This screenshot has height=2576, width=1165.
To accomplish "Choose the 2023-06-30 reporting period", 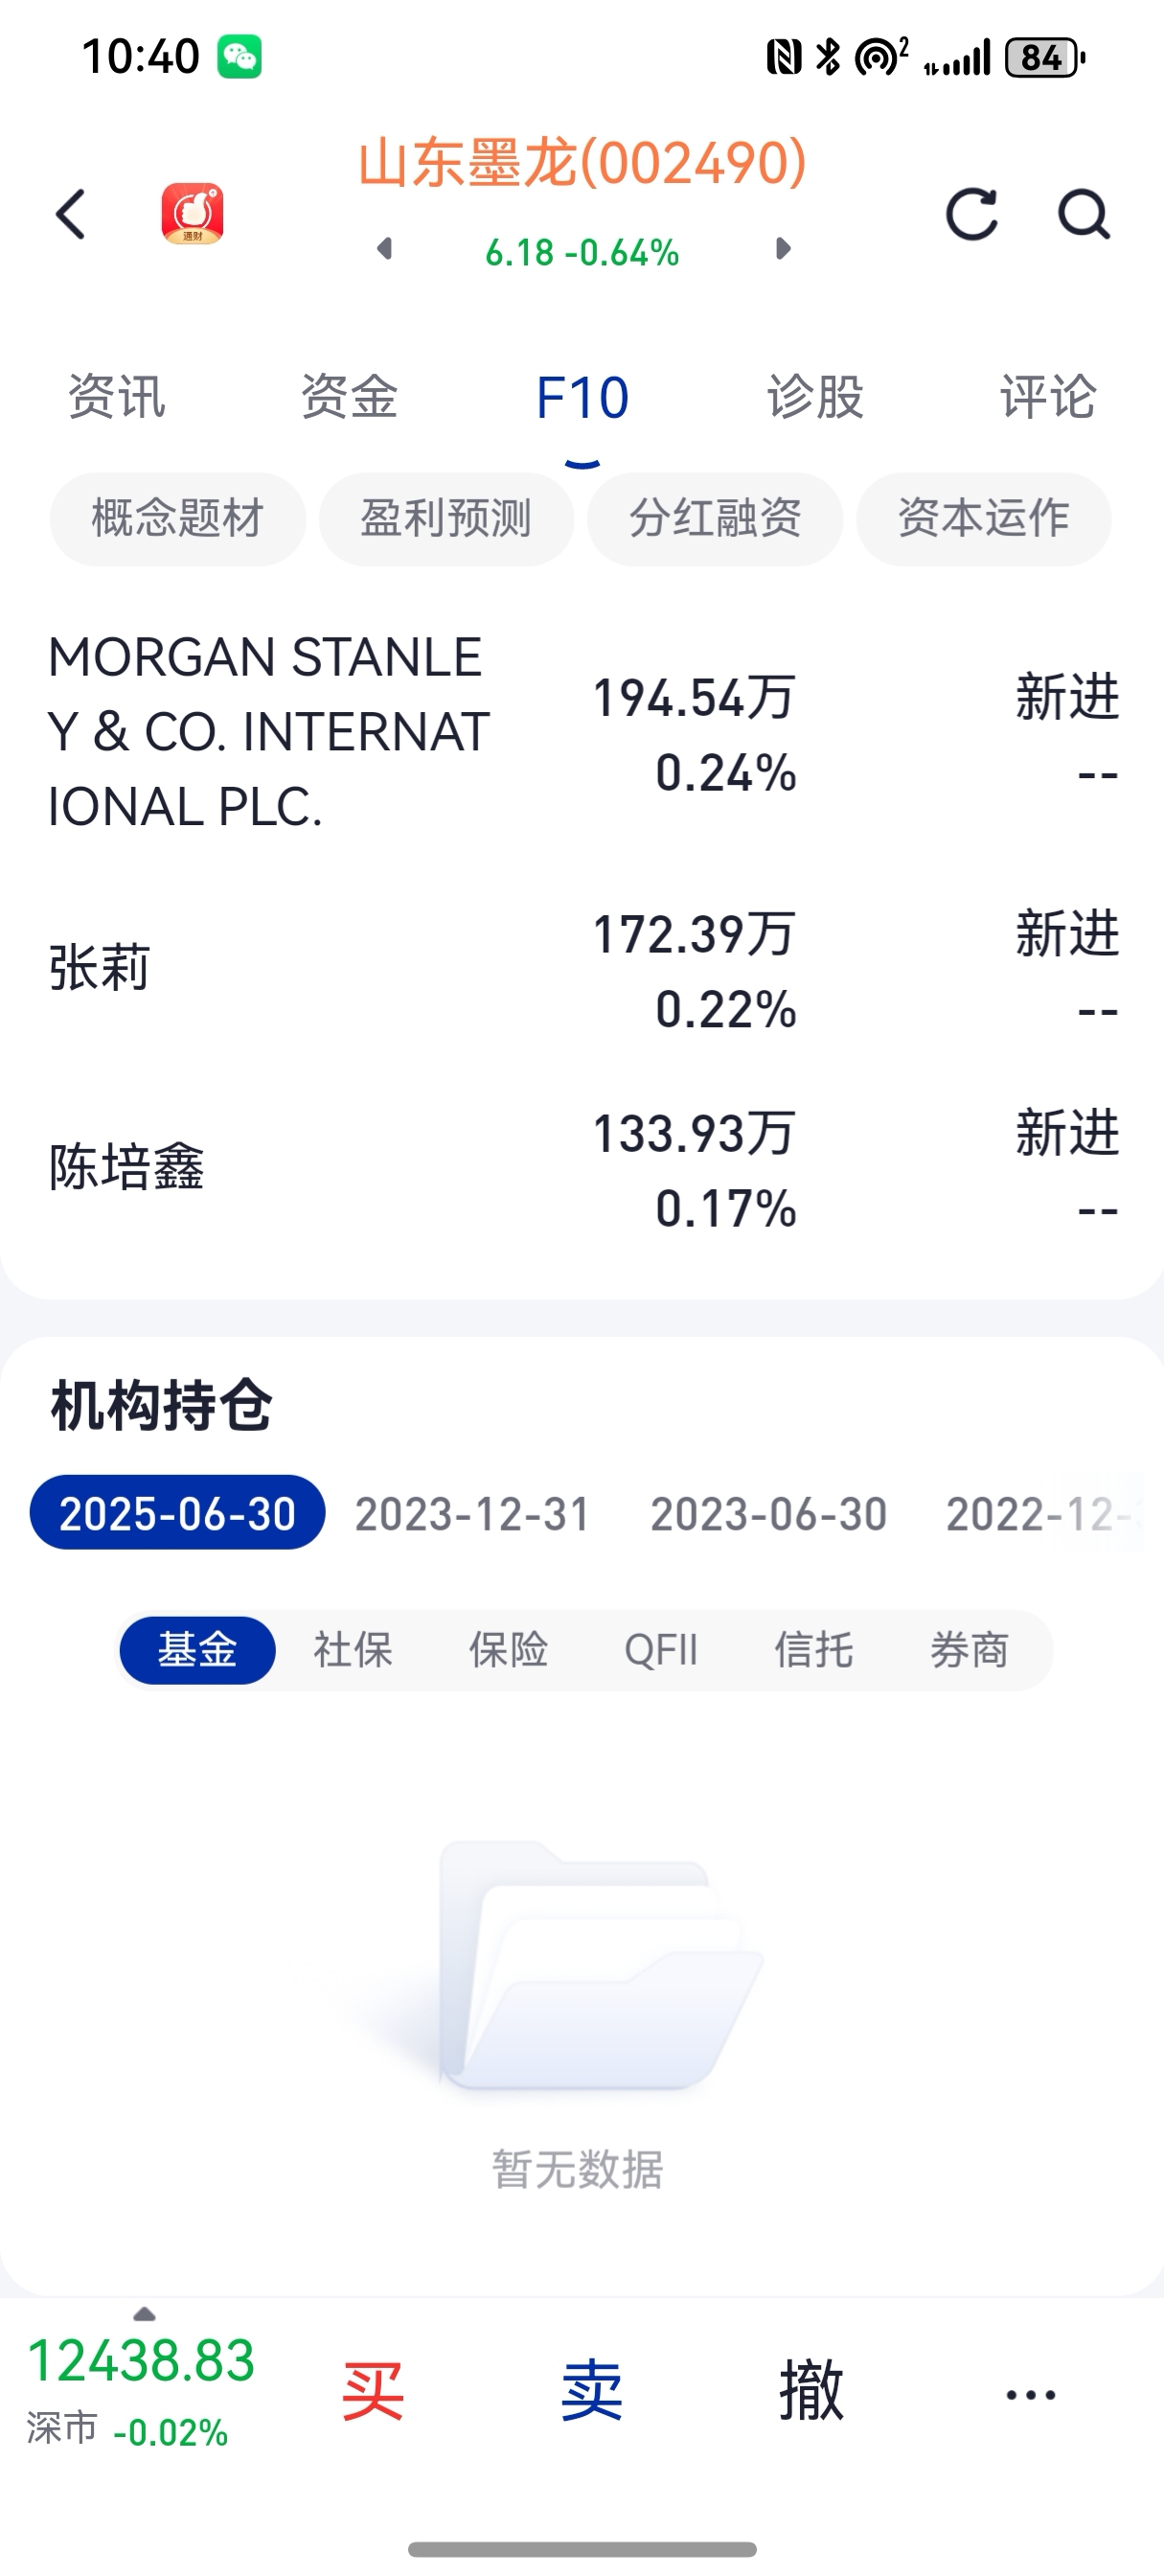I will [x=768, y=1514].
